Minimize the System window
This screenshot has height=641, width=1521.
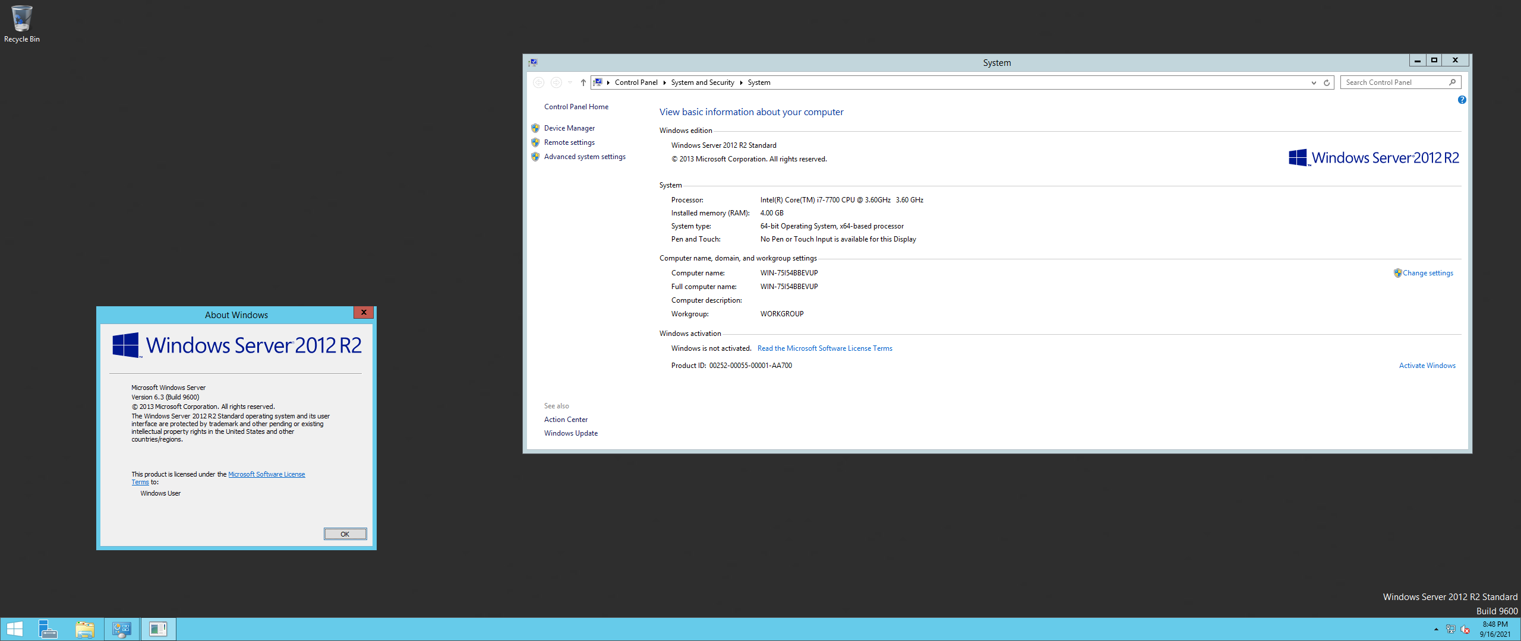(x=1418, y=60)
